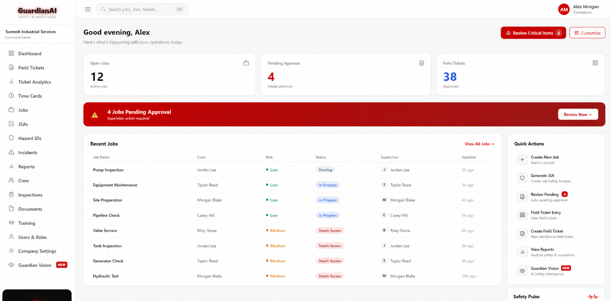The height and width of the screenshot is (301, 611).
Task: Click the Review Critical Items button
Action: point(533,33)
